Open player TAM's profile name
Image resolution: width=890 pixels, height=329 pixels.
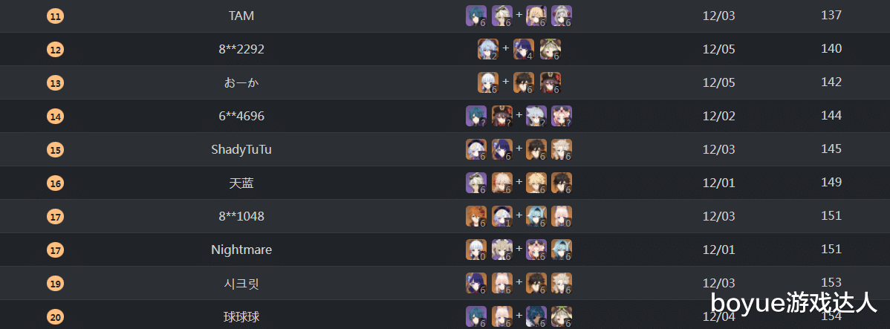coord(241,16)
